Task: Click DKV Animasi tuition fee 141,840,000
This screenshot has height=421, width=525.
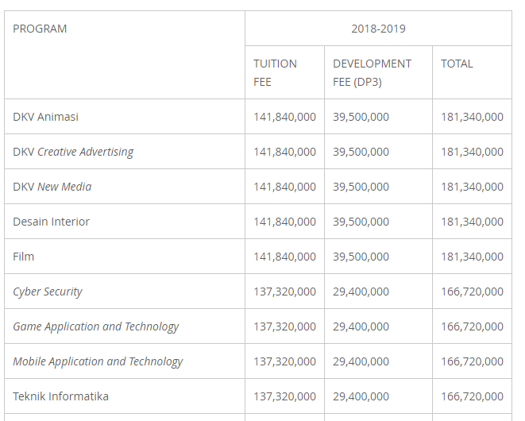Action: (x=284, y=117)
